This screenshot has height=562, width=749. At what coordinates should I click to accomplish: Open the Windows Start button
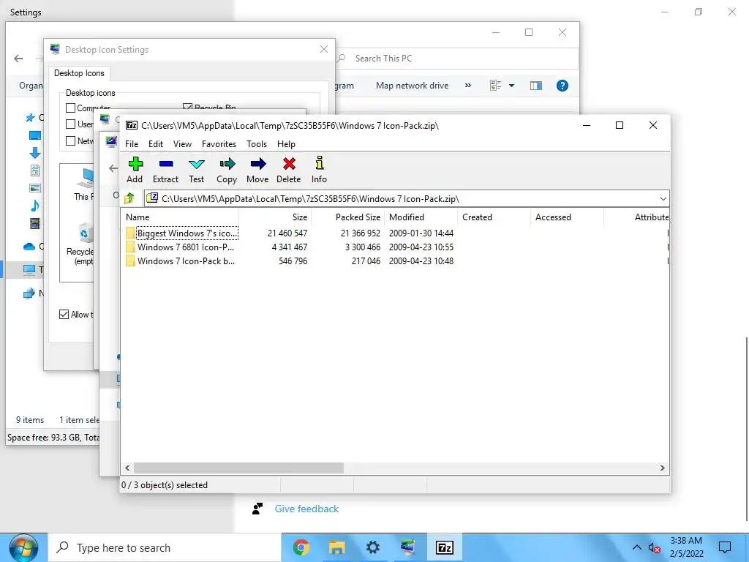tap(23, 547)
